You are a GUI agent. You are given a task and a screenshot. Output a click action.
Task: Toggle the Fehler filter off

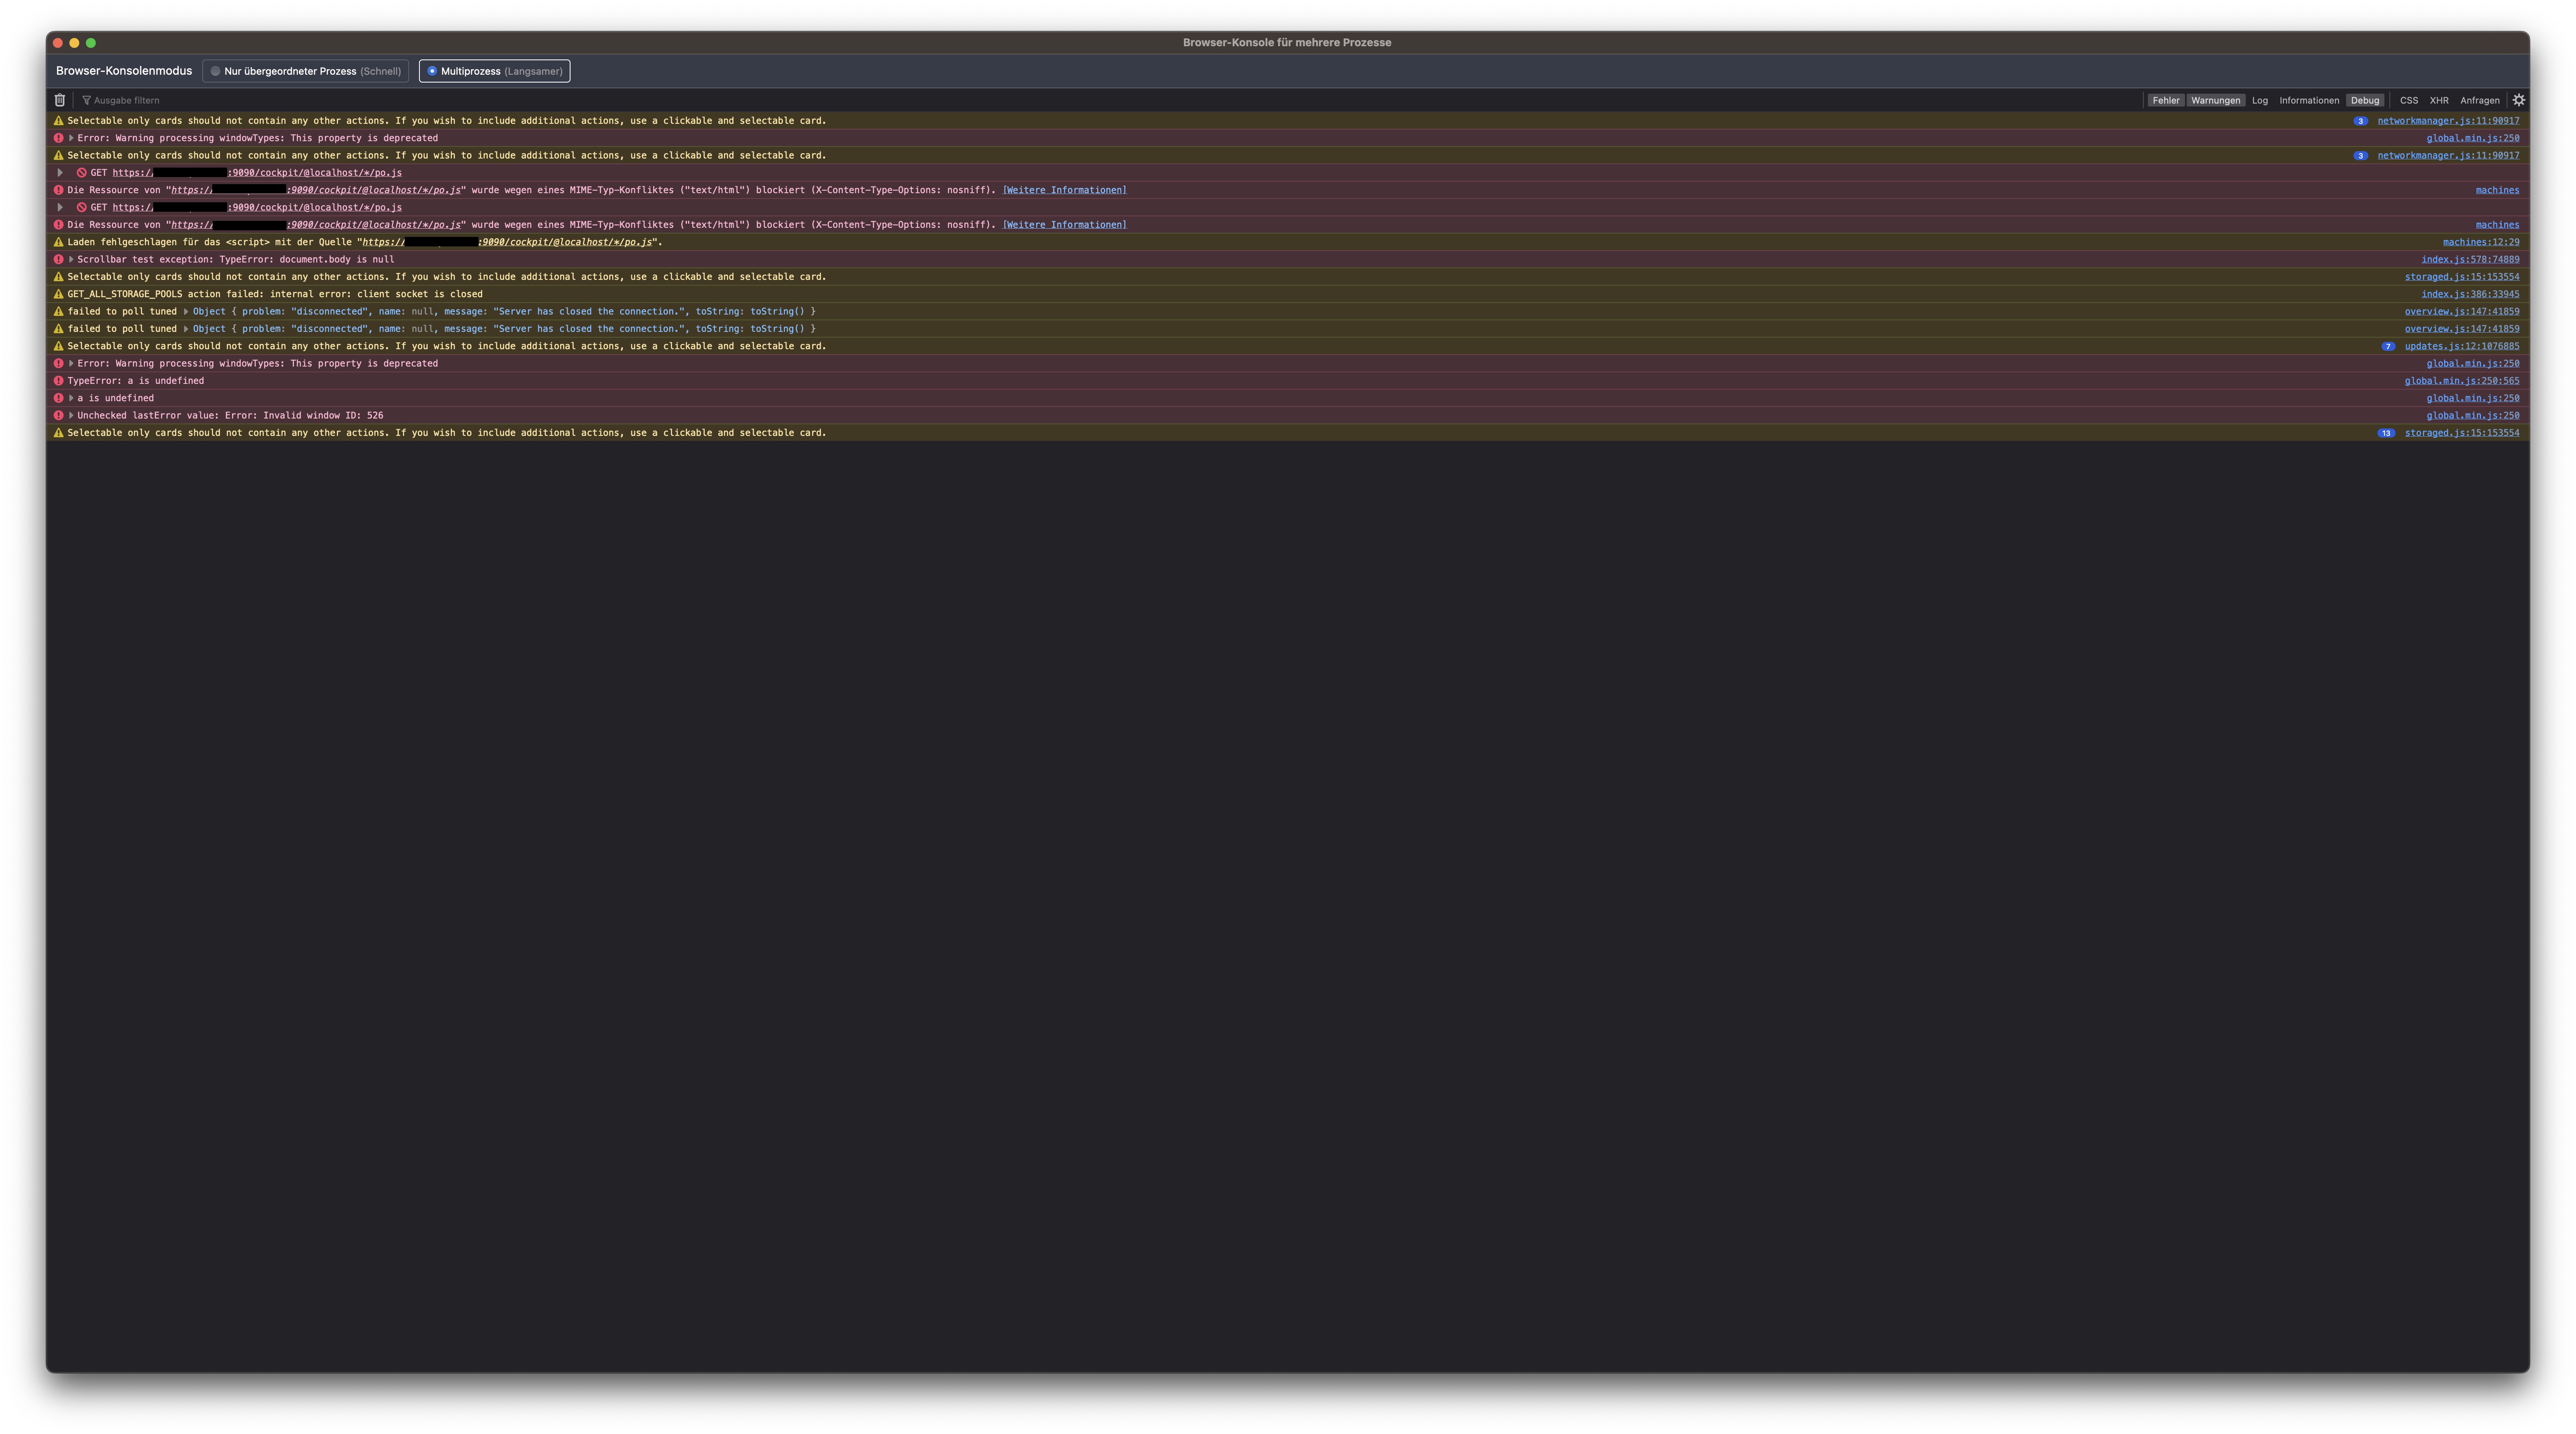point(2167,100)
